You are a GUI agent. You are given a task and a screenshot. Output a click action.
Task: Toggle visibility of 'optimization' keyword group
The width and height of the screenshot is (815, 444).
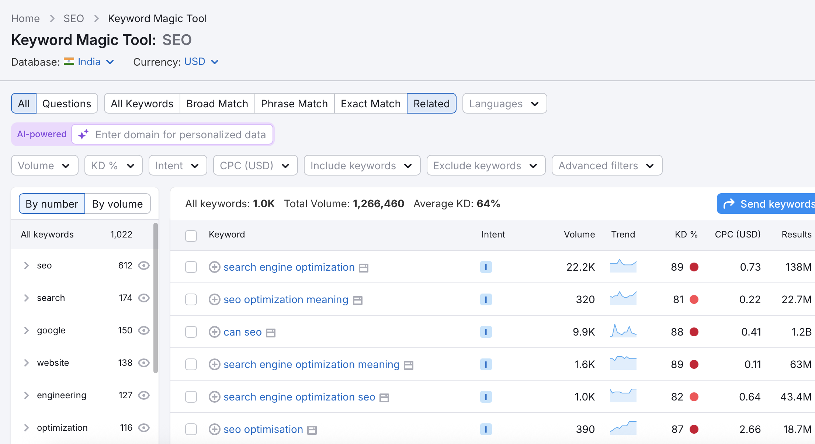(143, 428)
